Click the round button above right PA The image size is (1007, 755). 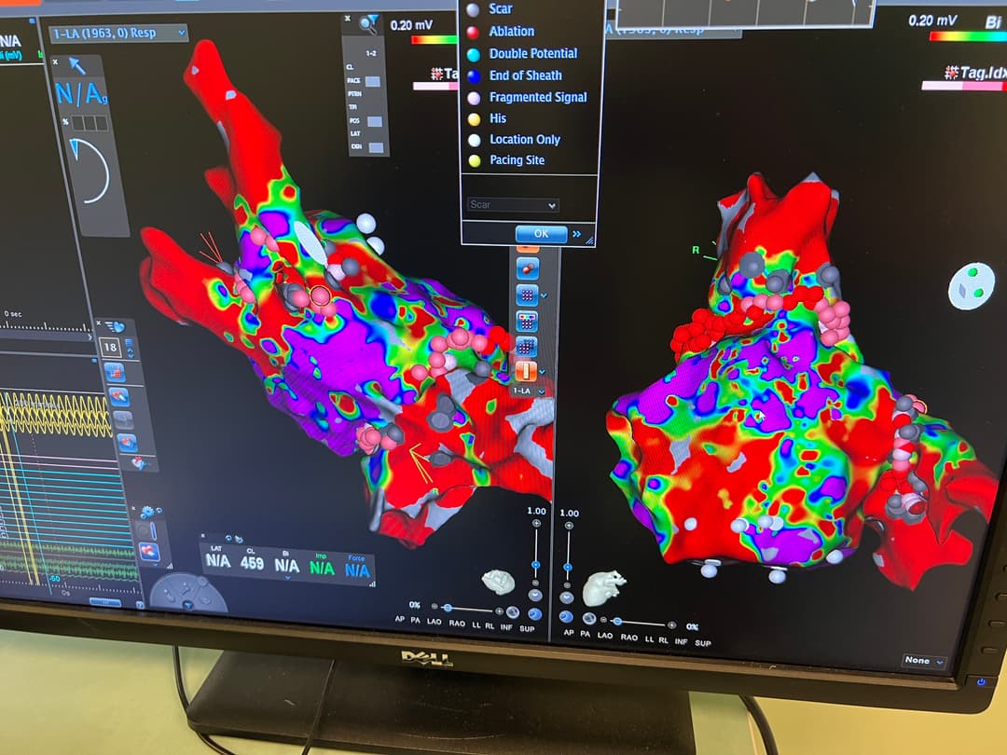pyautogui.click(x=589, y=618)
